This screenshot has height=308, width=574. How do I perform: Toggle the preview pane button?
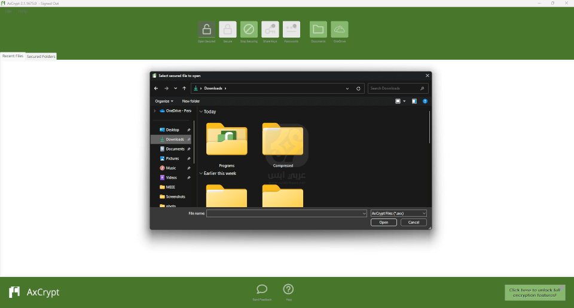(x=413, y=101)
